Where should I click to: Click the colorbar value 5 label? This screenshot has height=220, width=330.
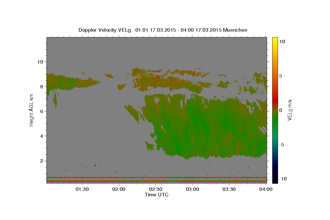pyautogui.click(x=281, y=76)
